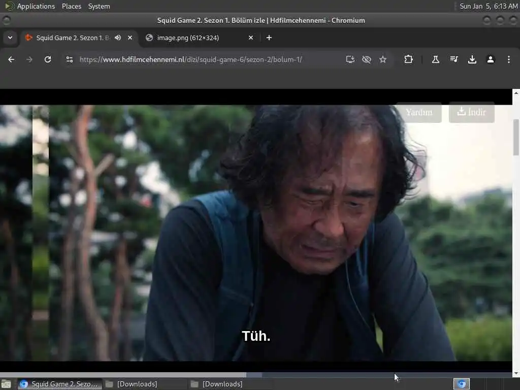Open the System menu
The width and height of the screenshot is (520, 390).
click(99, 6)
